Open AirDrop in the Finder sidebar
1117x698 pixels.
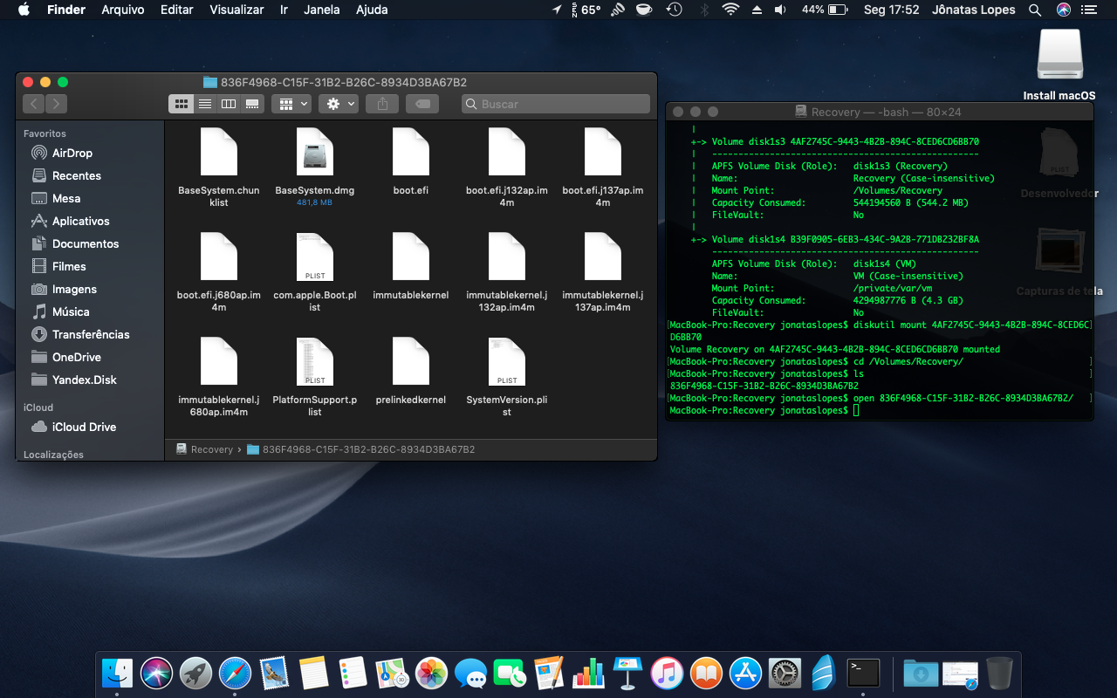click(x=72, y=153)
